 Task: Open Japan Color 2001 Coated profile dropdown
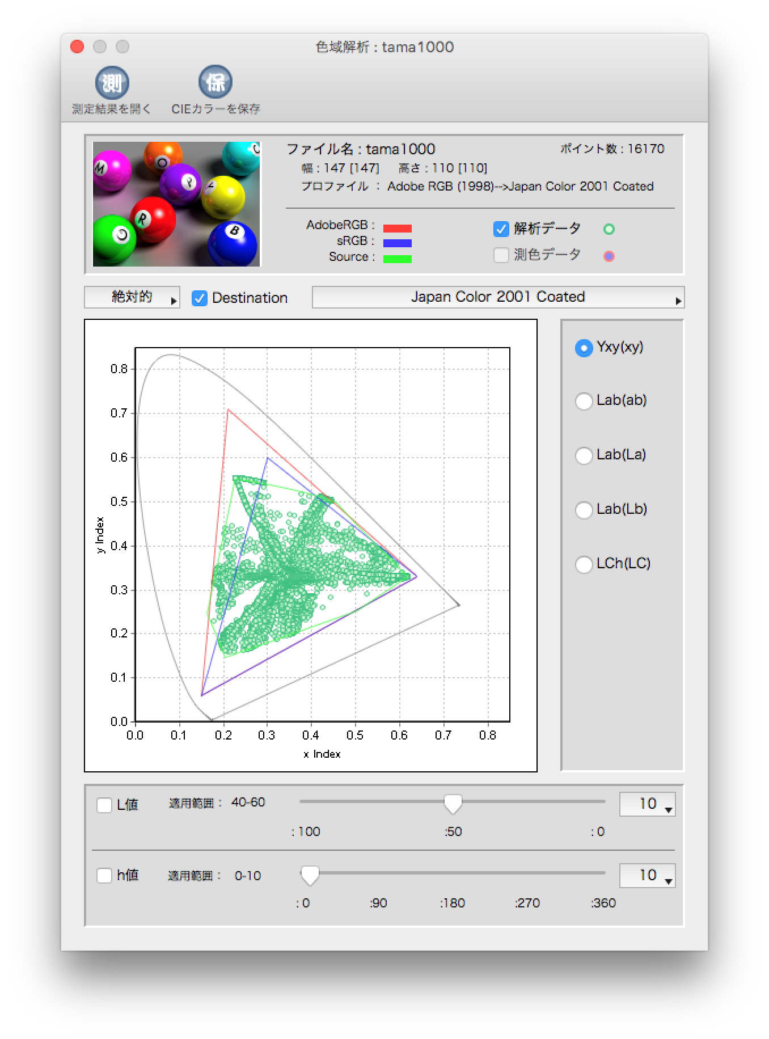point(498,297)
